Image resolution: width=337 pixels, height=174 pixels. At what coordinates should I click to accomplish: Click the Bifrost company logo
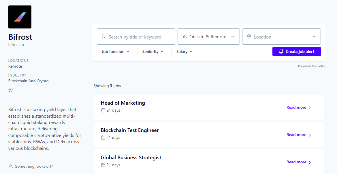pyautogui.click(x=20, y=17)
